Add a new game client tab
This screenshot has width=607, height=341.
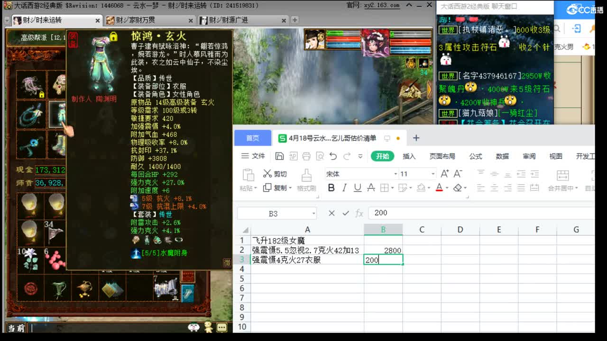294,20
